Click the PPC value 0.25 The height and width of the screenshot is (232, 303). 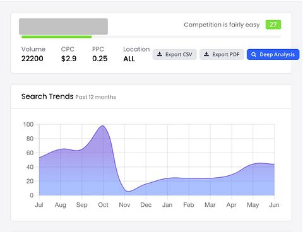coord(100,59)
